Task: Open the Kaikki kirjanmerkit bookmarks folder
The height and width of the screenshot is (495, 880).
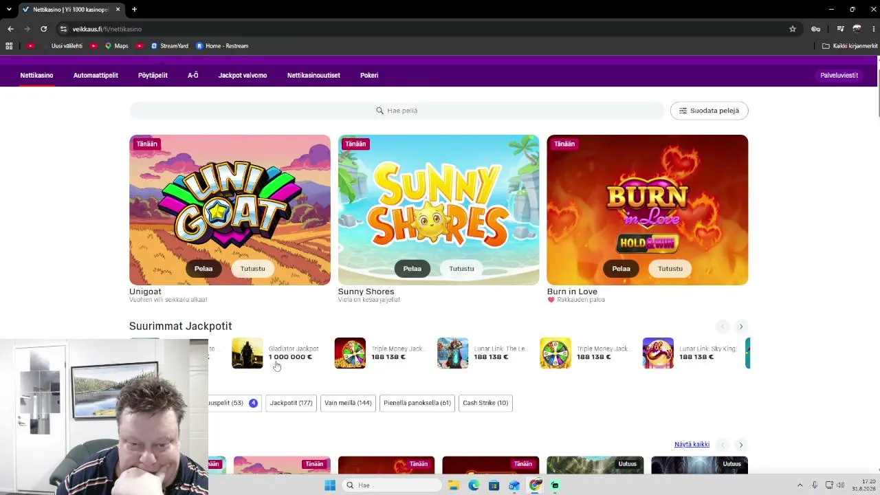Action: [x=850, y=46]
